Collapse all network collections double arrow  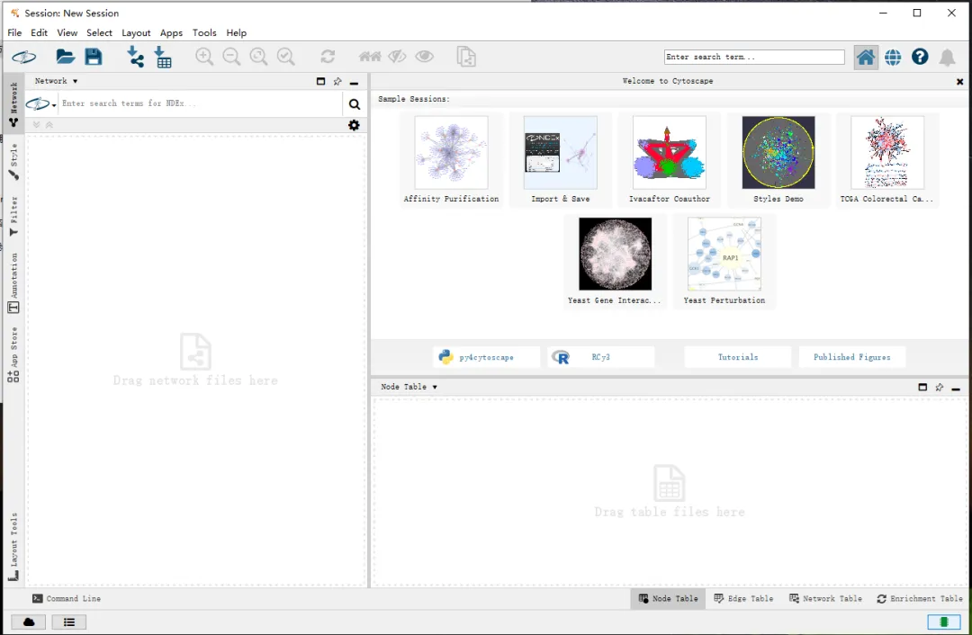(x=49, y=125)
